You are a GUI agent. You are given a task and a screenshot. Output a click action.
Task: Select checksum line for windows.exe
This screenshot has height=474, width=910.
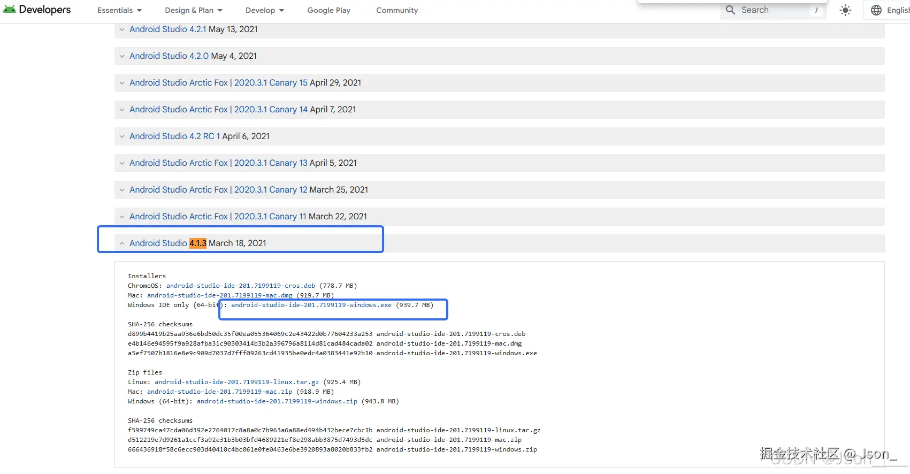pyautogui.click(x=332, y=353)
